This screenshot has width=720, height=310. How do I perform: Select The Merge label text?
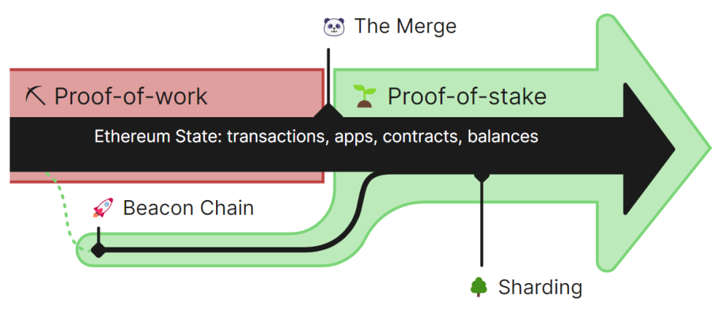point(406,26)
